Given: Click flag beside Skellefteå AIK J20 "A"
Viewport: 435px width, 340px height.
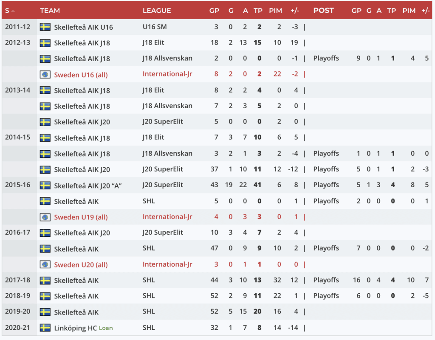Looking at the screenshot, I should (x=45, y=185).
